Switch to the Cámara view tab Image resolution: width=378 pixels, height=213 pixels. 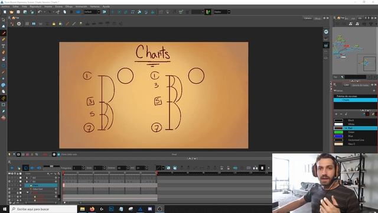307,18
